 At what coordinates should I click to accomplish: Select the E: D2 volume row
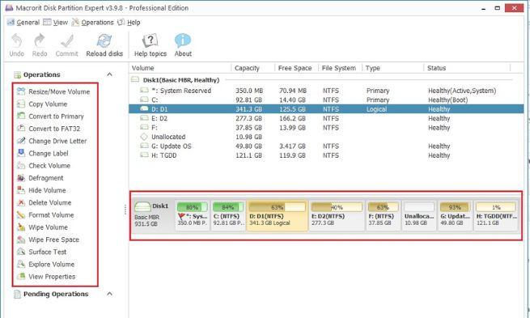coord(327,118)
